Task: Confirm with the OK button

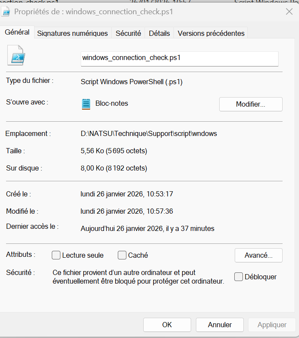Action: 167,325
